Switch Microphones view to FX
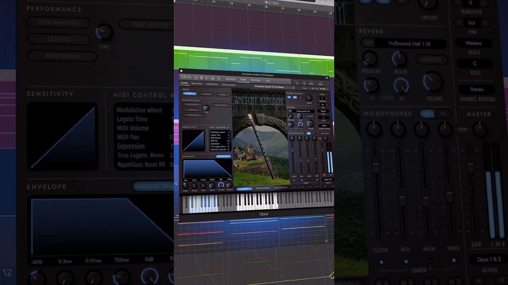 314,133
